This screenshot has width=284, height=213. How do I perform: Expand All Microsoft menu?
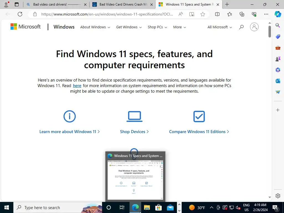click(220, 27)
